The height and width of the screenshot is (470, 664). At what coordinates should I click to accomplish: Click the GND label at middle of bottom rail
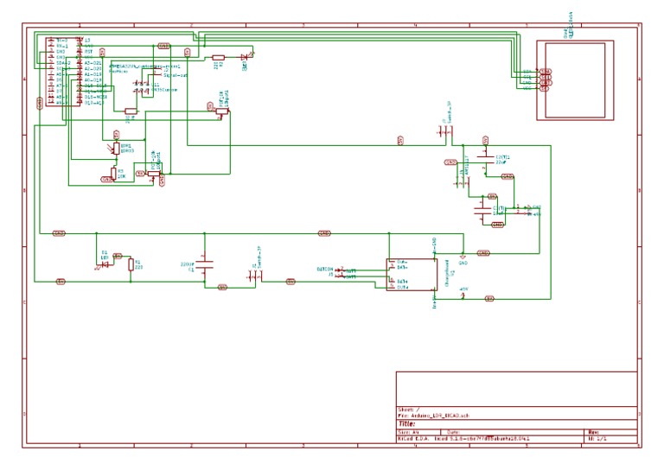tap(324, 233)
